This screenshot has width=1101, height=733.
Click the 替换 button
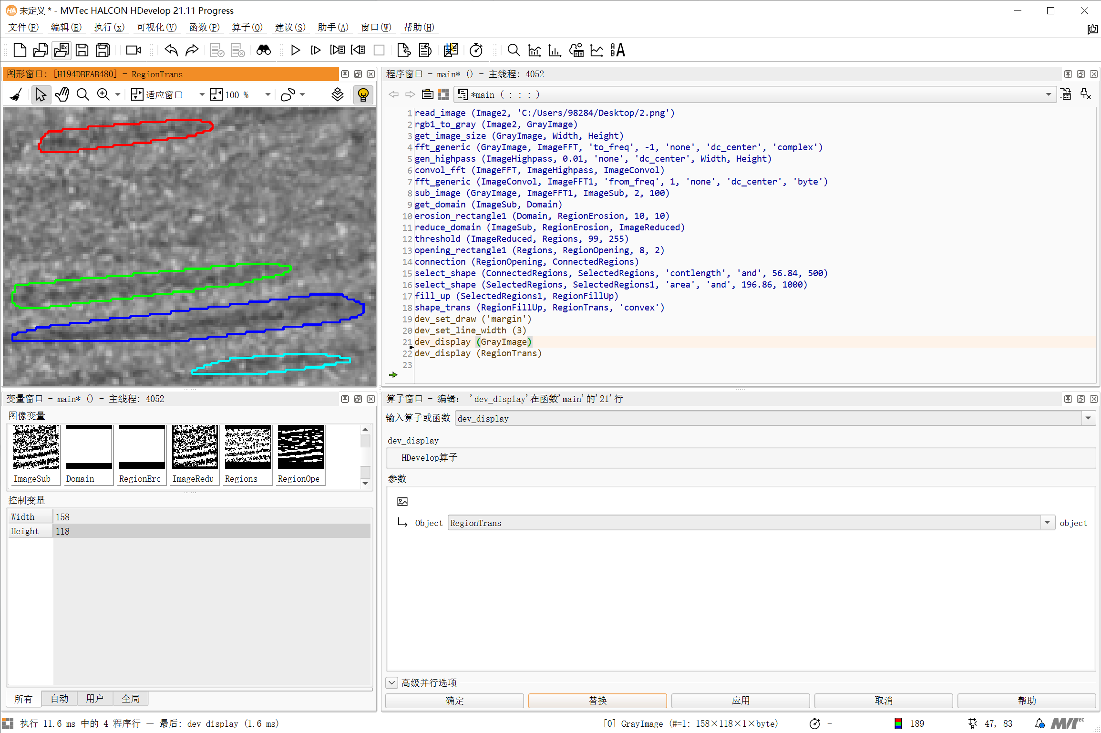point(597,701)
